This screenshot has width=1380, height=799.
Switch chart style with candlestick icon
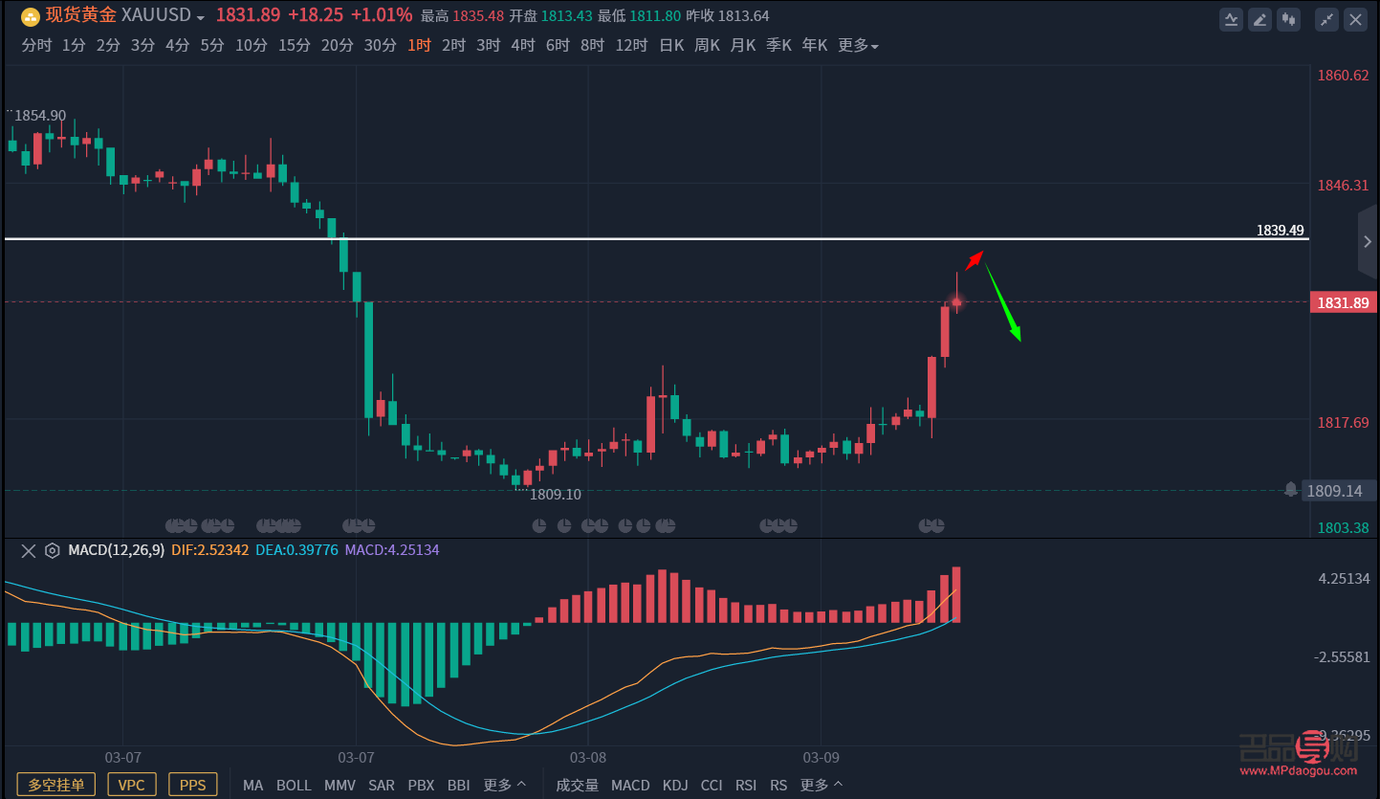click(x=1290, y=18)
